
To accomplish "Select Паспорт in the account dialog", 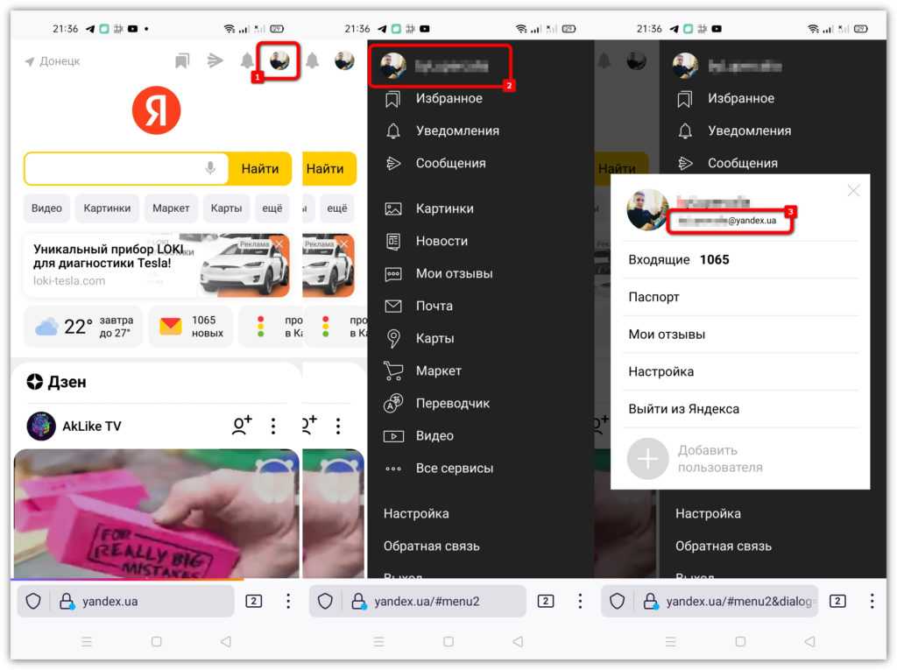I will (653, 297).
